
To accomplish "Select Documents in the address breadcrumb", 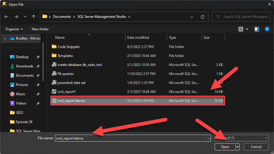I will (62, 17).
